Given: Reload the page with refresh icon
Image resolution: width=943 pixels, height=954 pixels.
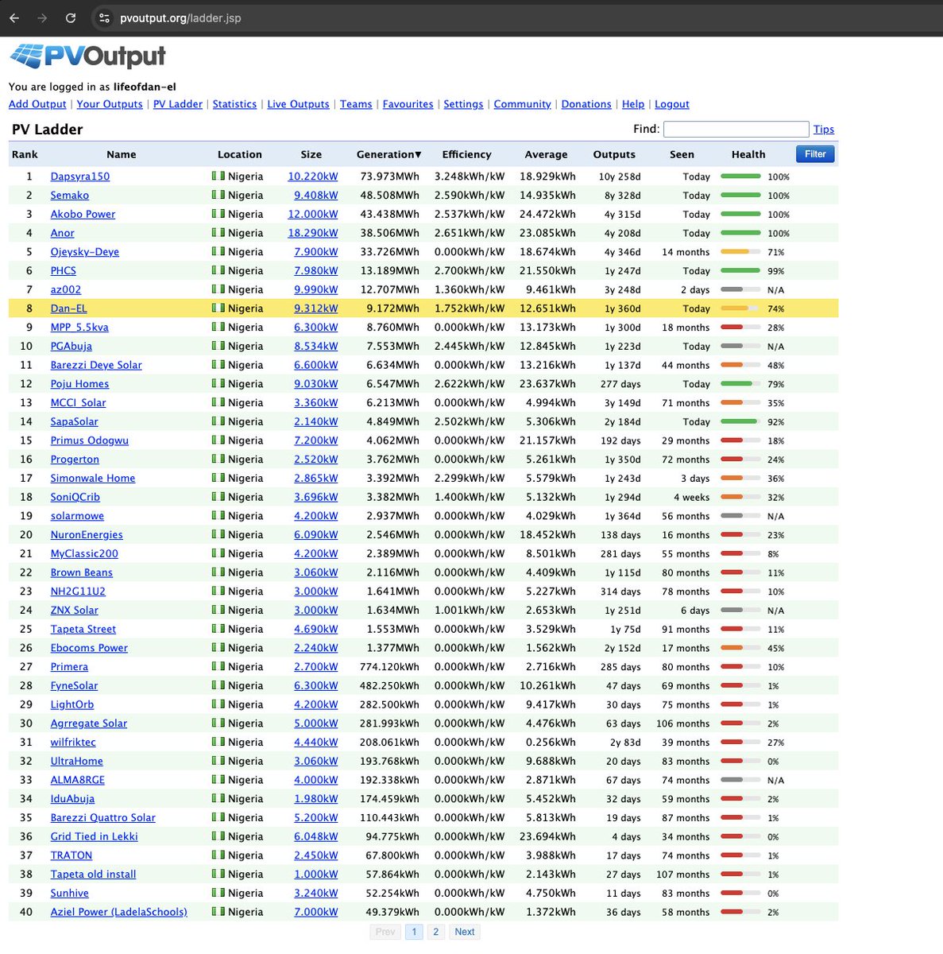Looking at the screenshot, I should pos(71,17).
